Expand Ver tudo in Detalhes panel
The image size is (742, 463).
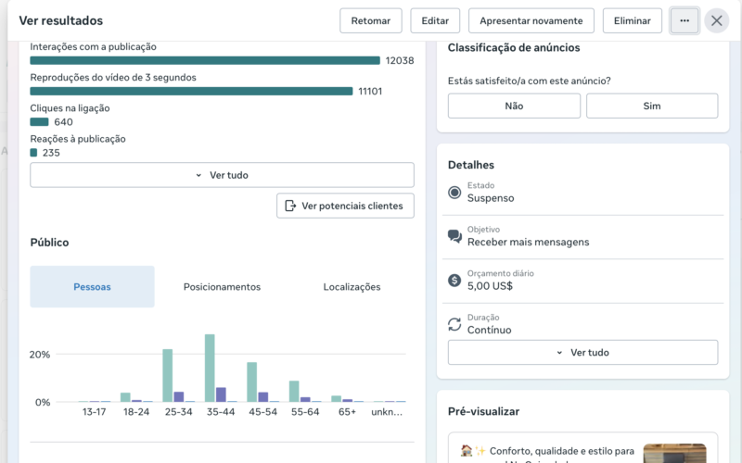(582, 353)
